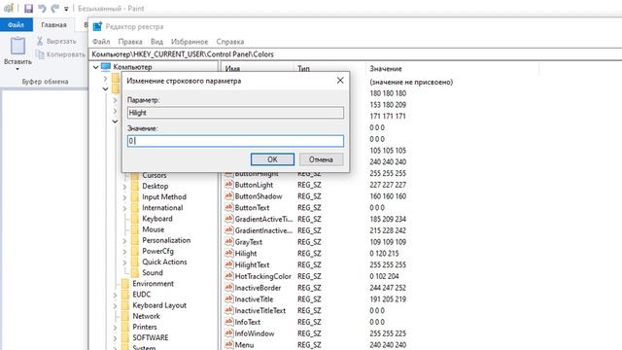Select the Desktop folder icon
The image size is (622, 350).
click(x=135, y=186)
